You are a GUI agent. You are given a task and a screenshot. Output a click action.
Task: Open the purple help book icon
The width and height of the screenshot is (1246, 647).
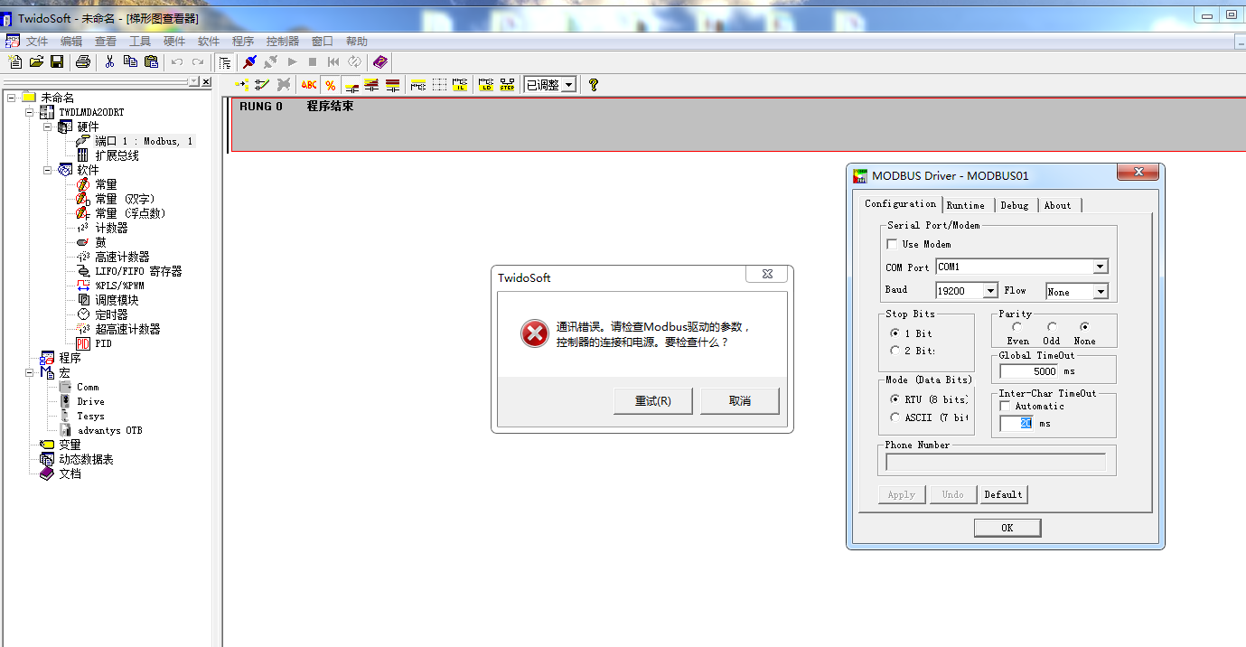[x=380, y=61]
